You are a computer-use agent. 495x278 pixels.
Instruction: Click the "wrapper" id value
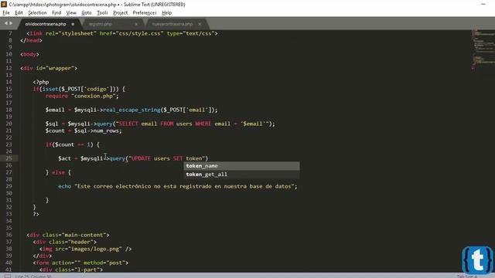point(60,68)
